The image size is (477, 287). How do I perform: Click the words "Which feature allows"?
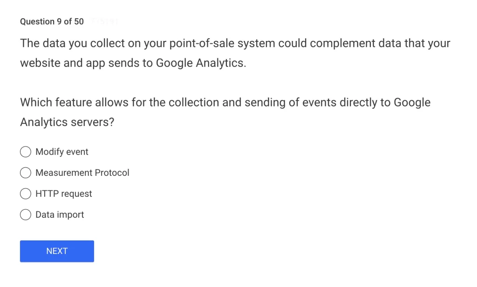click(x=74, y=102)
